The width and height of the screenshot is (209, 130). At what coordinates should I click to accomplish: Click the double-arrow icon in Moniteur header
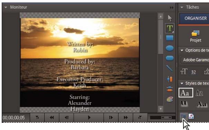pos(172,8)
